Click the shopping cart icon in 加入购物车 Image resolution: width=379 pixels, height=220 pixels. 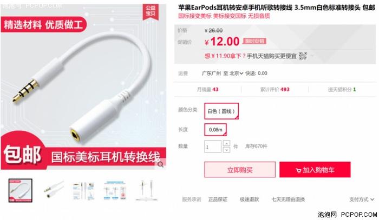[x=298, y=170]
